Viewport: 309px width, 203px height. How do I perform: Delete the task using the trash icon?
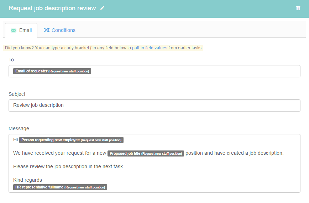(x=298, y=8)
